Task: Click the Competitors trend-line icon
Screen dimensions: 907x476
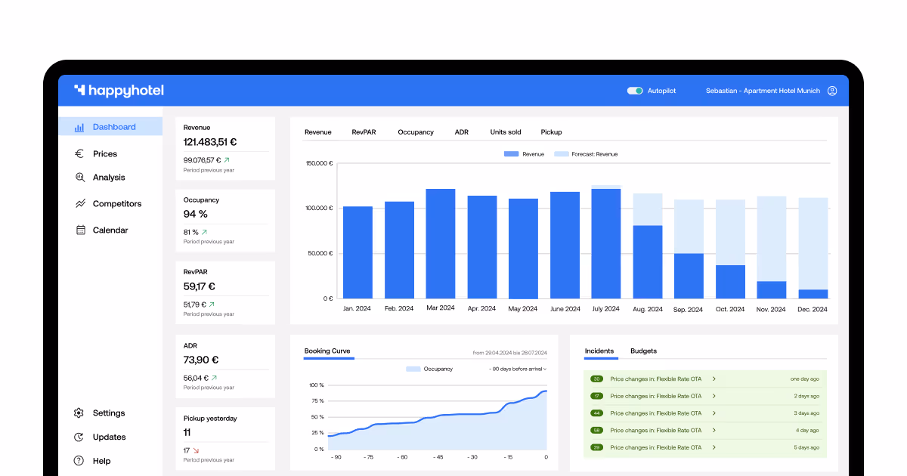Action: click(x=80, y=204)
